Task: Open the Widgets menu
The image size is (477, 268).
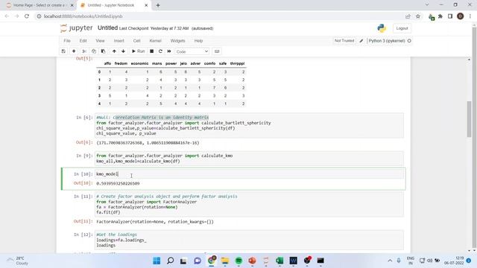Action: [177, 41]
